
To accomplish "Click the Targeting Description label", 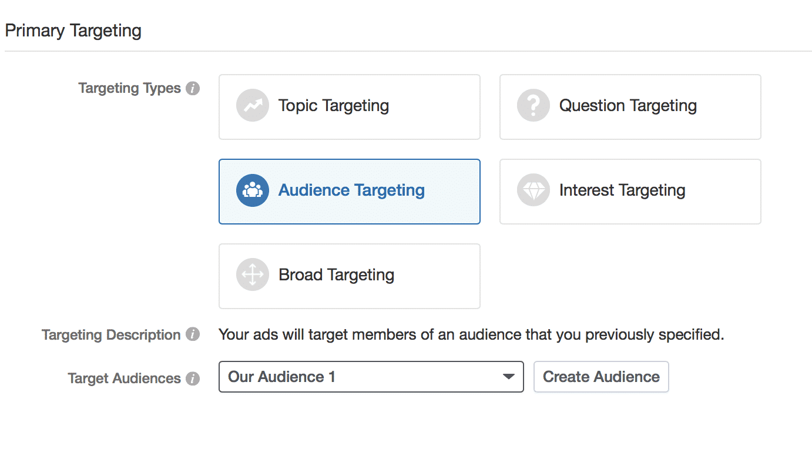I will [111, 335].
